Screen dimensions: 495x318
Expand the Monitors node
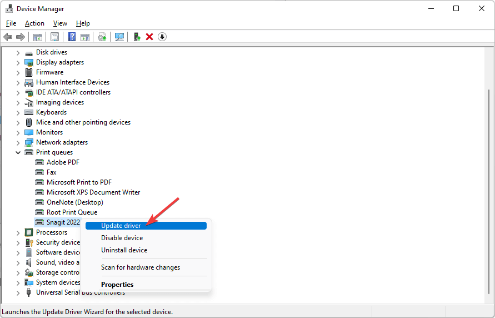(18, 133)
